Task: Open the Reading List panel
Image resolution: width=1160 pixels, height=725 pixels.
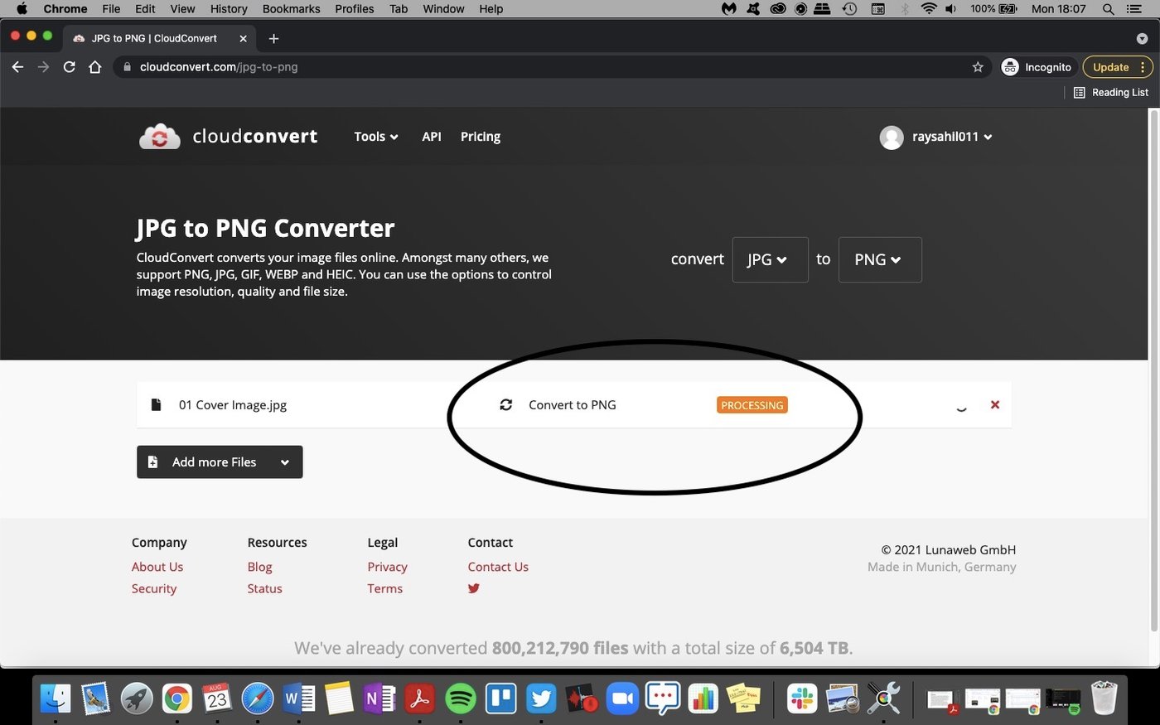Action: tap(1110, 93)
